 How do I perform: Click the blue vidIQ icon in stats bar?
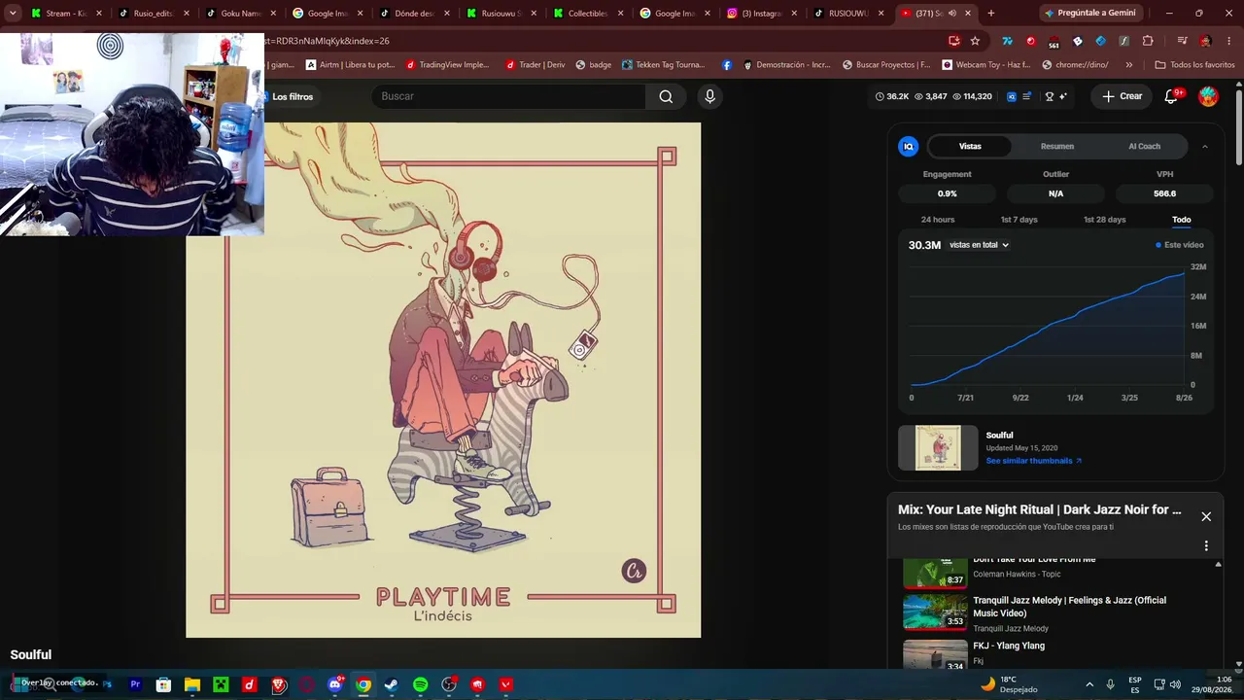coord(1011,96)
